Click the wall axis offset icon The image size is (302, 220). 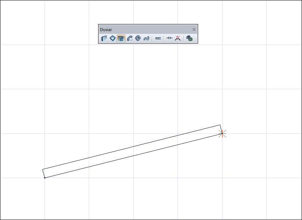pos(158,38)
